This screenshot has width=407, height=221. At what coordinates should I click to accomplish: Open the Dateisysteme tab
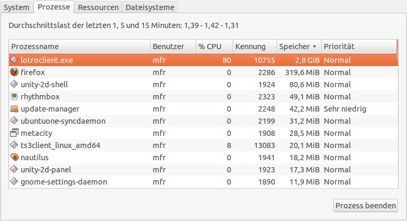pyautogui.click(x=150, y=7)
